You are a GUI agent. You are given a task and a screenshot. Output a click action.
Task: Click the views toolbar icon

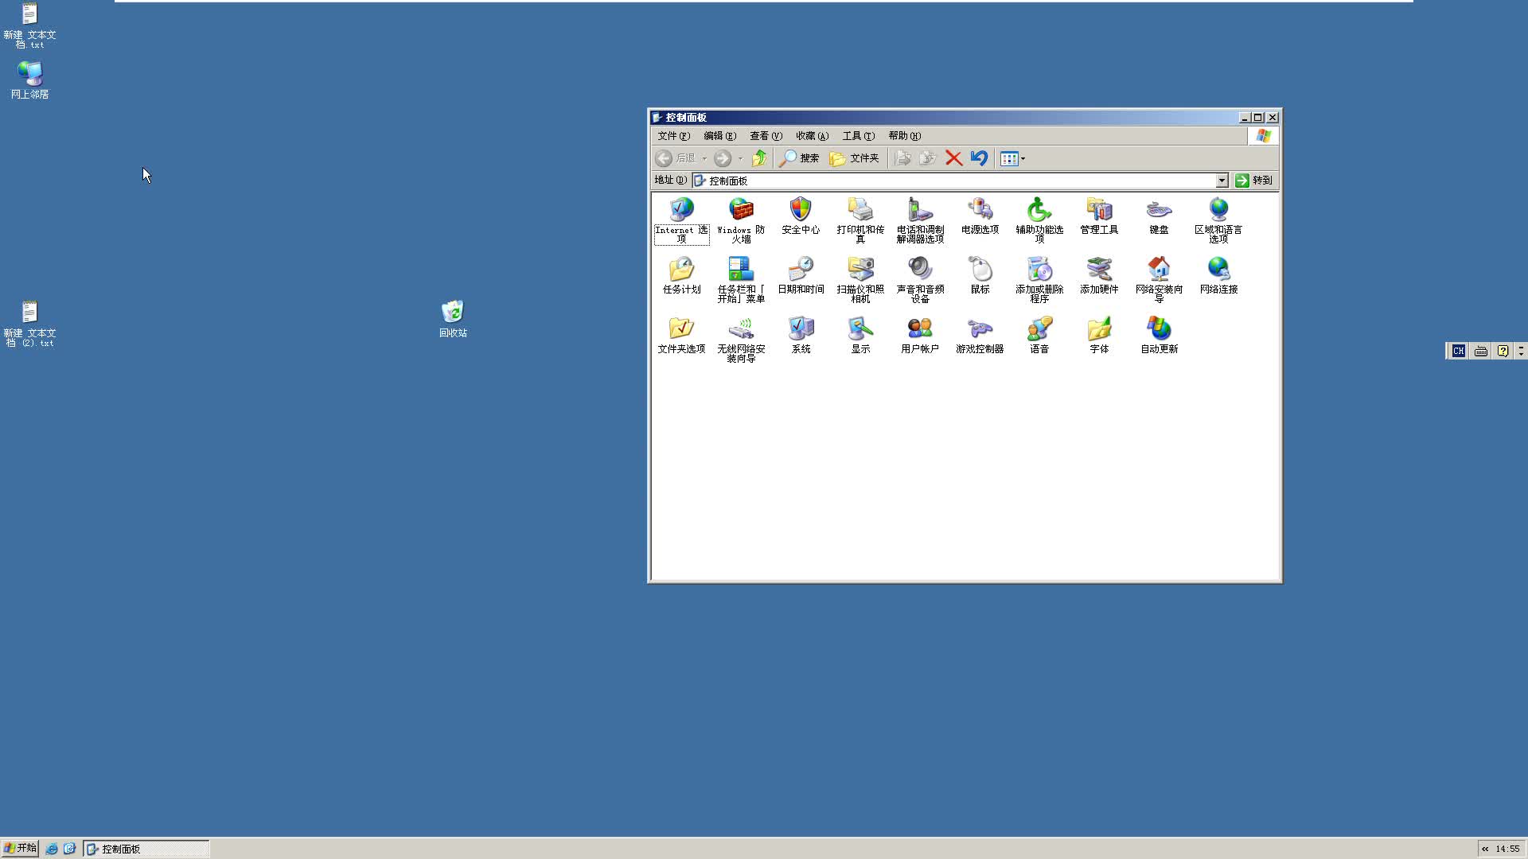[1008, 158]
